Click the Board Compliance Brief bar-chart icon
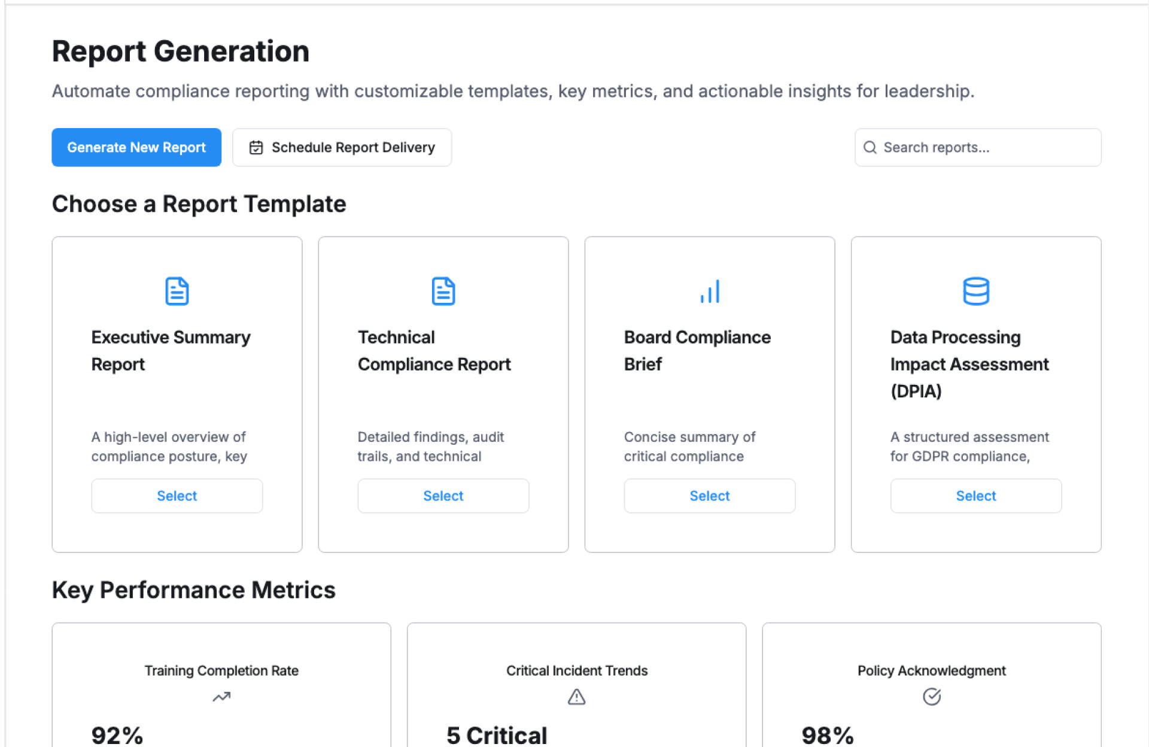 (709, 291)
